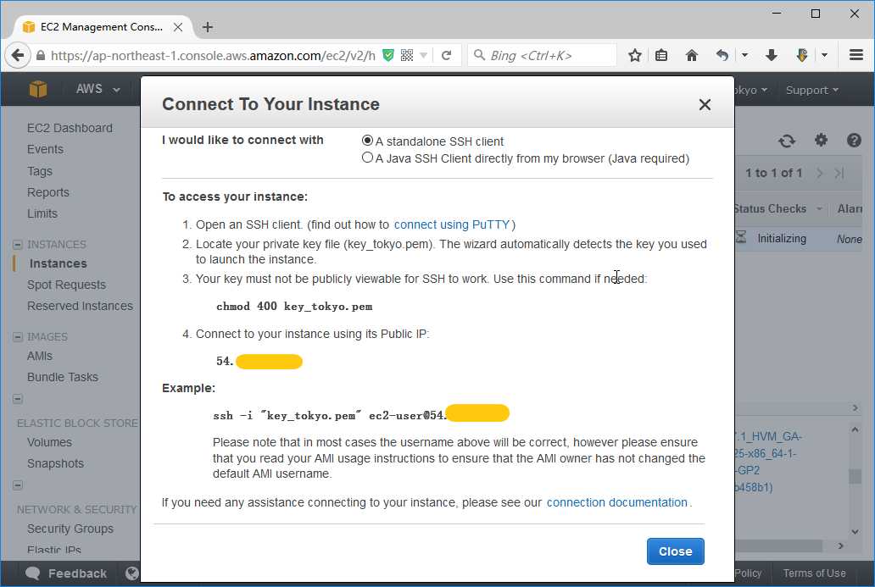Click the globe language icon in footer

click(x=132, y=573)
